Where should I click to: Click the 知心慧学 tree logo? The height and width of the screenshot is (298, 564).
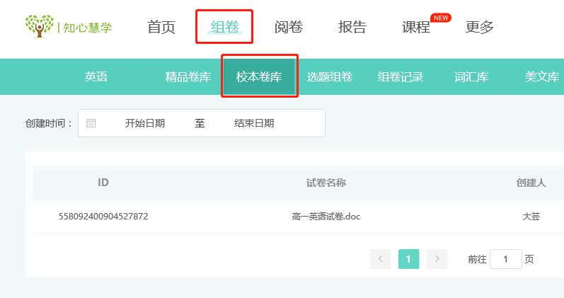click(40, 26)
